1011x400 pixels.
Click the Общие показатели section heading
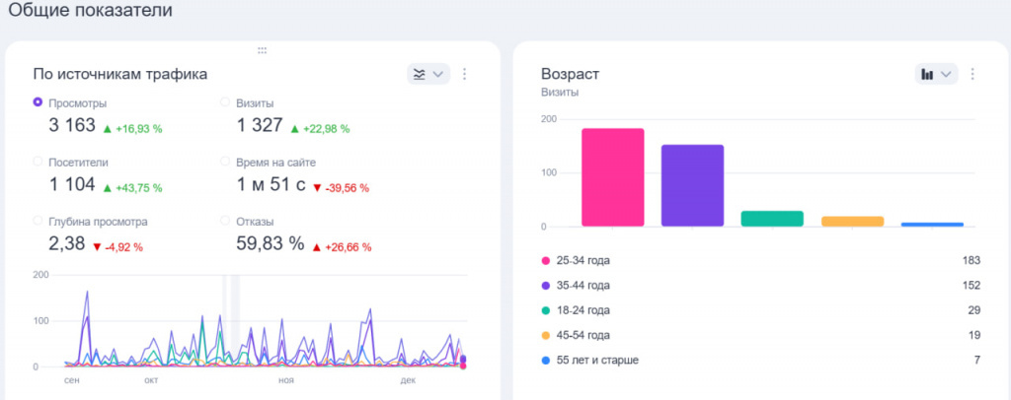[x=90, y=10]
